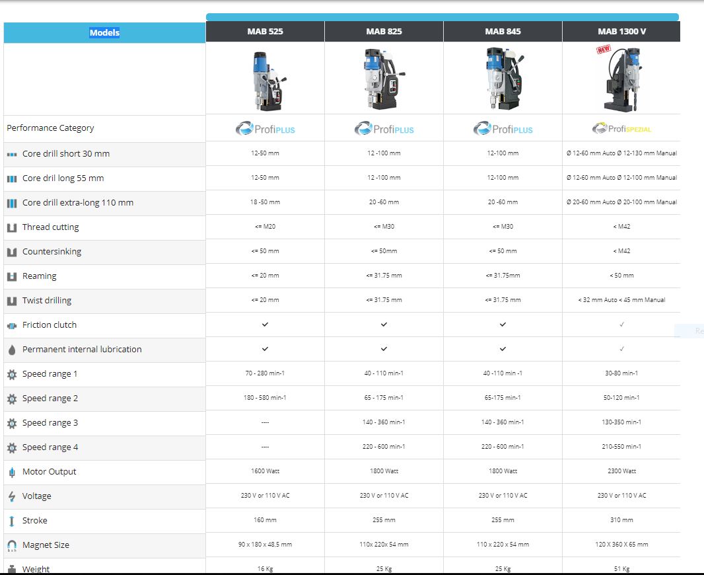
Task: Click the ProfiPLUS logo under MAB 825
Action: tap(384, 128)
